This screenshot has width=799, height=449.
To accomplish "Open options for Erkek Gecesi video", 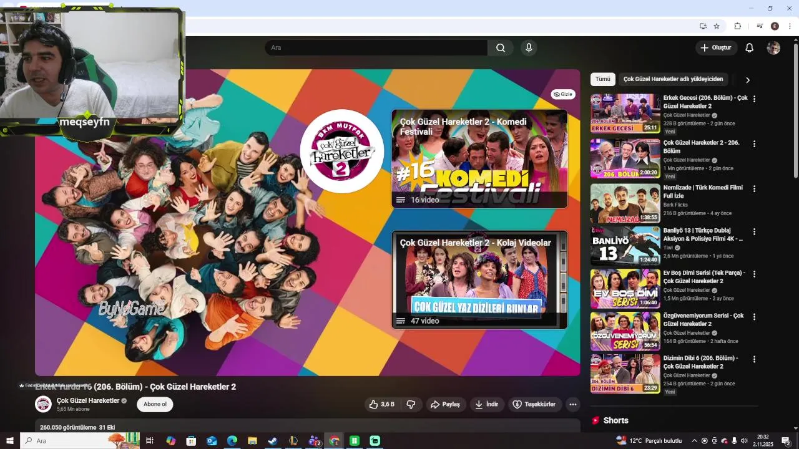I will (754, 99).
